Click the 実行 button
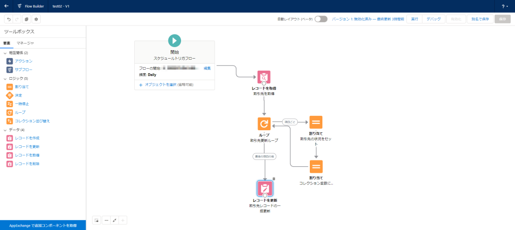Viewport: 515px width, 230px height. pos(414,19)
